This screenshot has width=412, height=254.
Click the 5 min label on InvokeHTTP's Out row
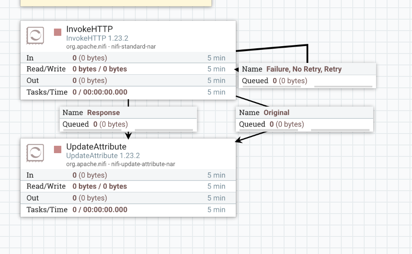point(217,80)
